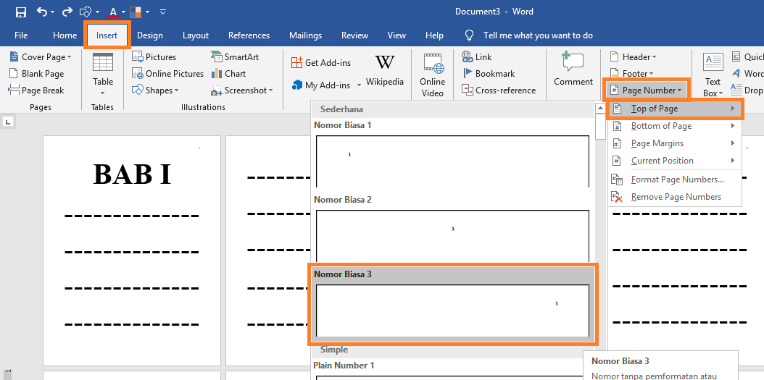Insert a Cross-reference
Screen dimensions: 764x380
tap(499, 90)
